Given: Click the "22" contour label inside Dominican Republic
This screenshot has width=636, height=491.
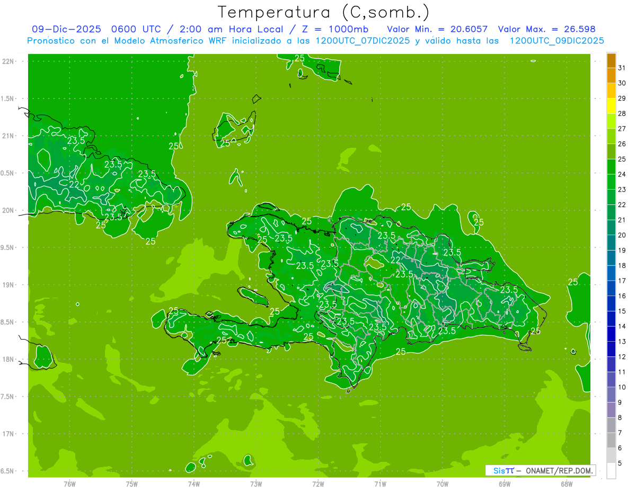Looking at the screenshot, I should click(x=395, y=261).
